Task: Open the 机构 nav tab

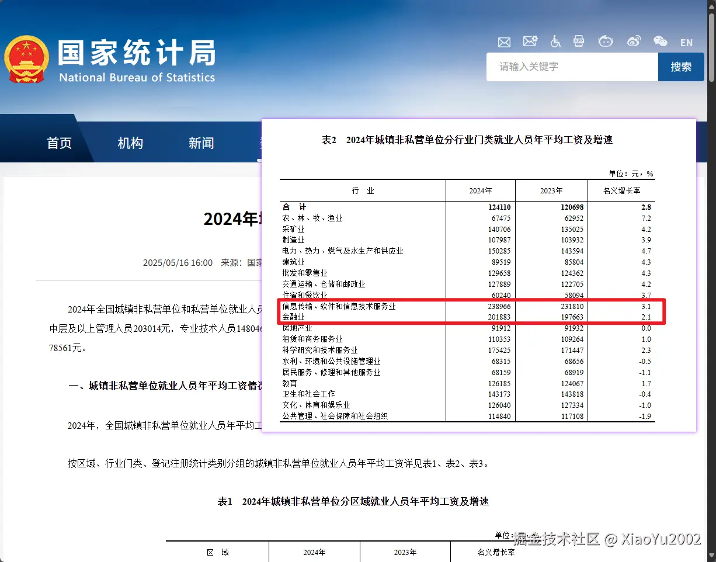Action: (130, 143)
